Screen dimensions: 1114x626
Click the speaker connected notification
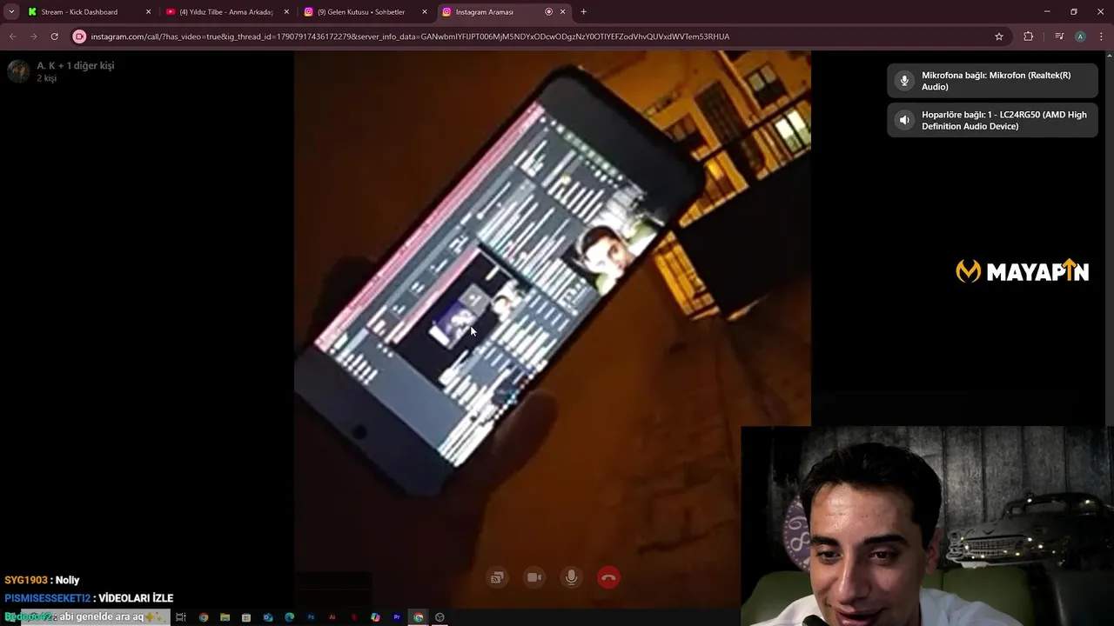click(992, 120)
